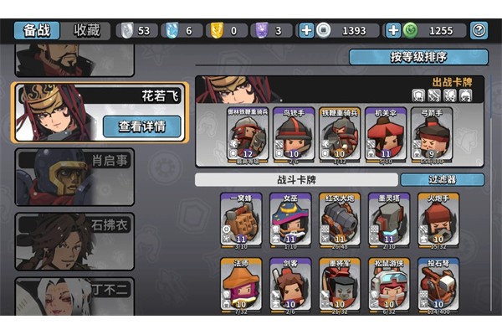Tap the blue crystal shield icon
Viewport: 502px width, 335px height.
tap(172, 30)
